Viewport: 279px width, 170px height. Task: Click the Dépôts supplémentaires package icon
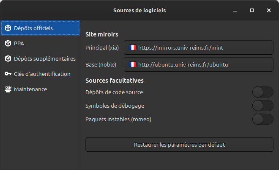8,59
